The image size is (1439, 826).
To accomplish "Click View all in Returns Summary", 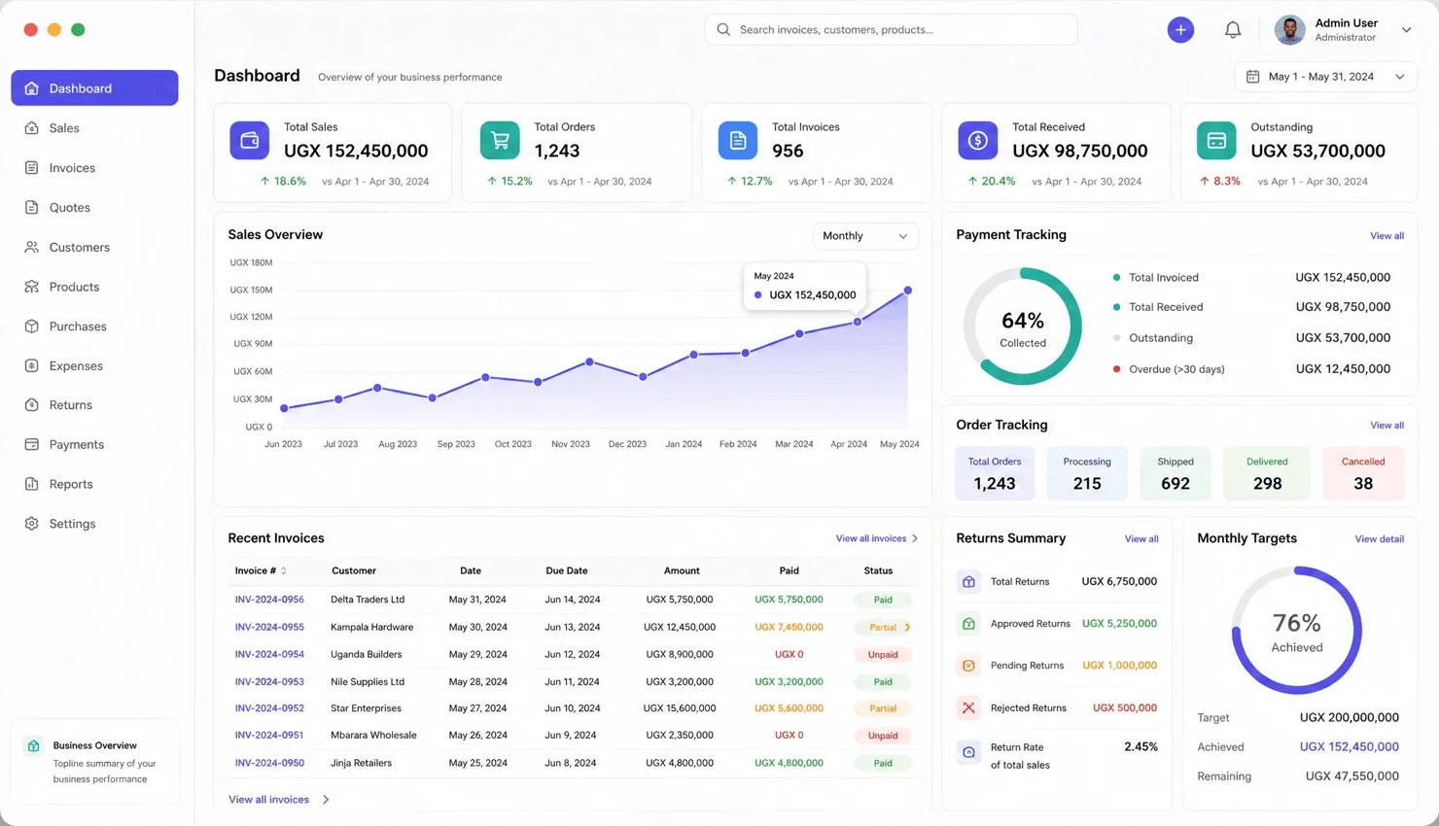I will [x=1141, y=539].
